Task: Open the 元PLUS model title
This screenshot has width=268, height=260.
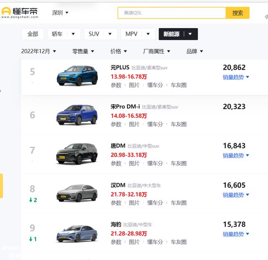Action: pyautogui.click(x=120, y=68)
